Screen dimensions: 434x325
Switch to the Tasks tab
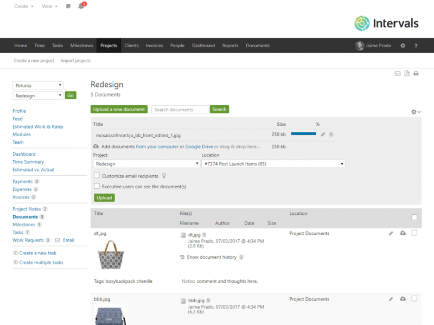coord(58,46)
